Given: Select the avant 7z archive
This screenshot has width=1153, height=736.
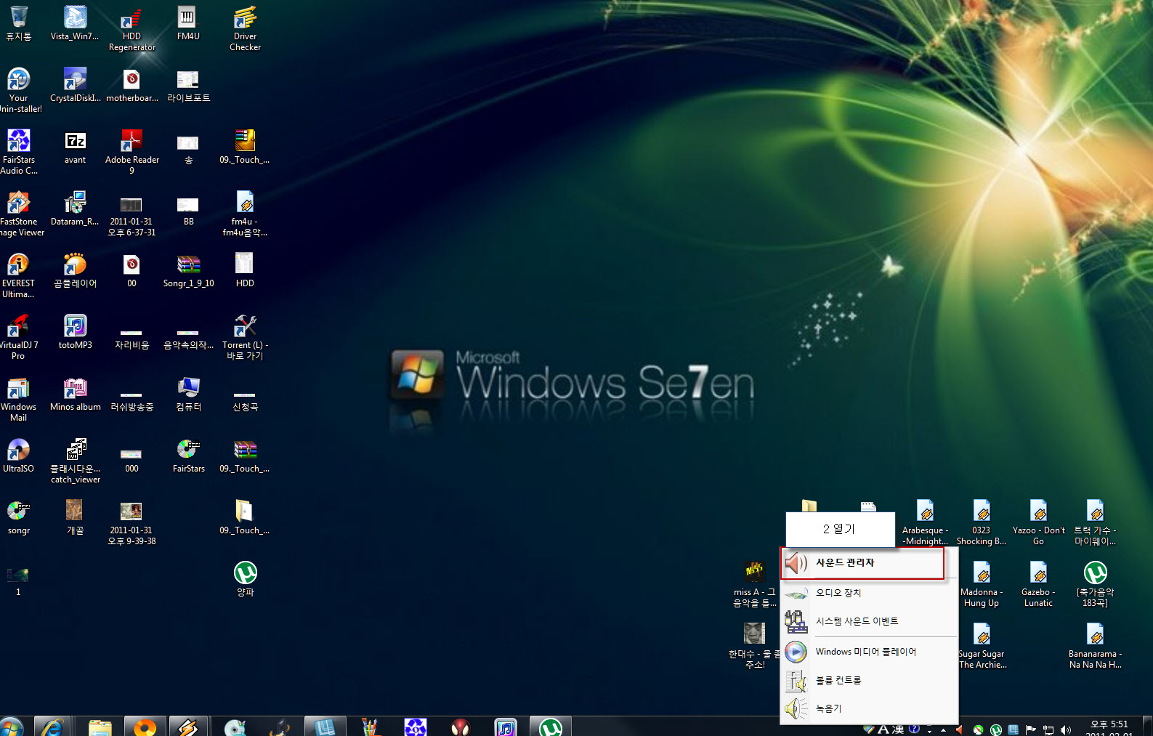Looking at the screenshot, I should (75, 147).
